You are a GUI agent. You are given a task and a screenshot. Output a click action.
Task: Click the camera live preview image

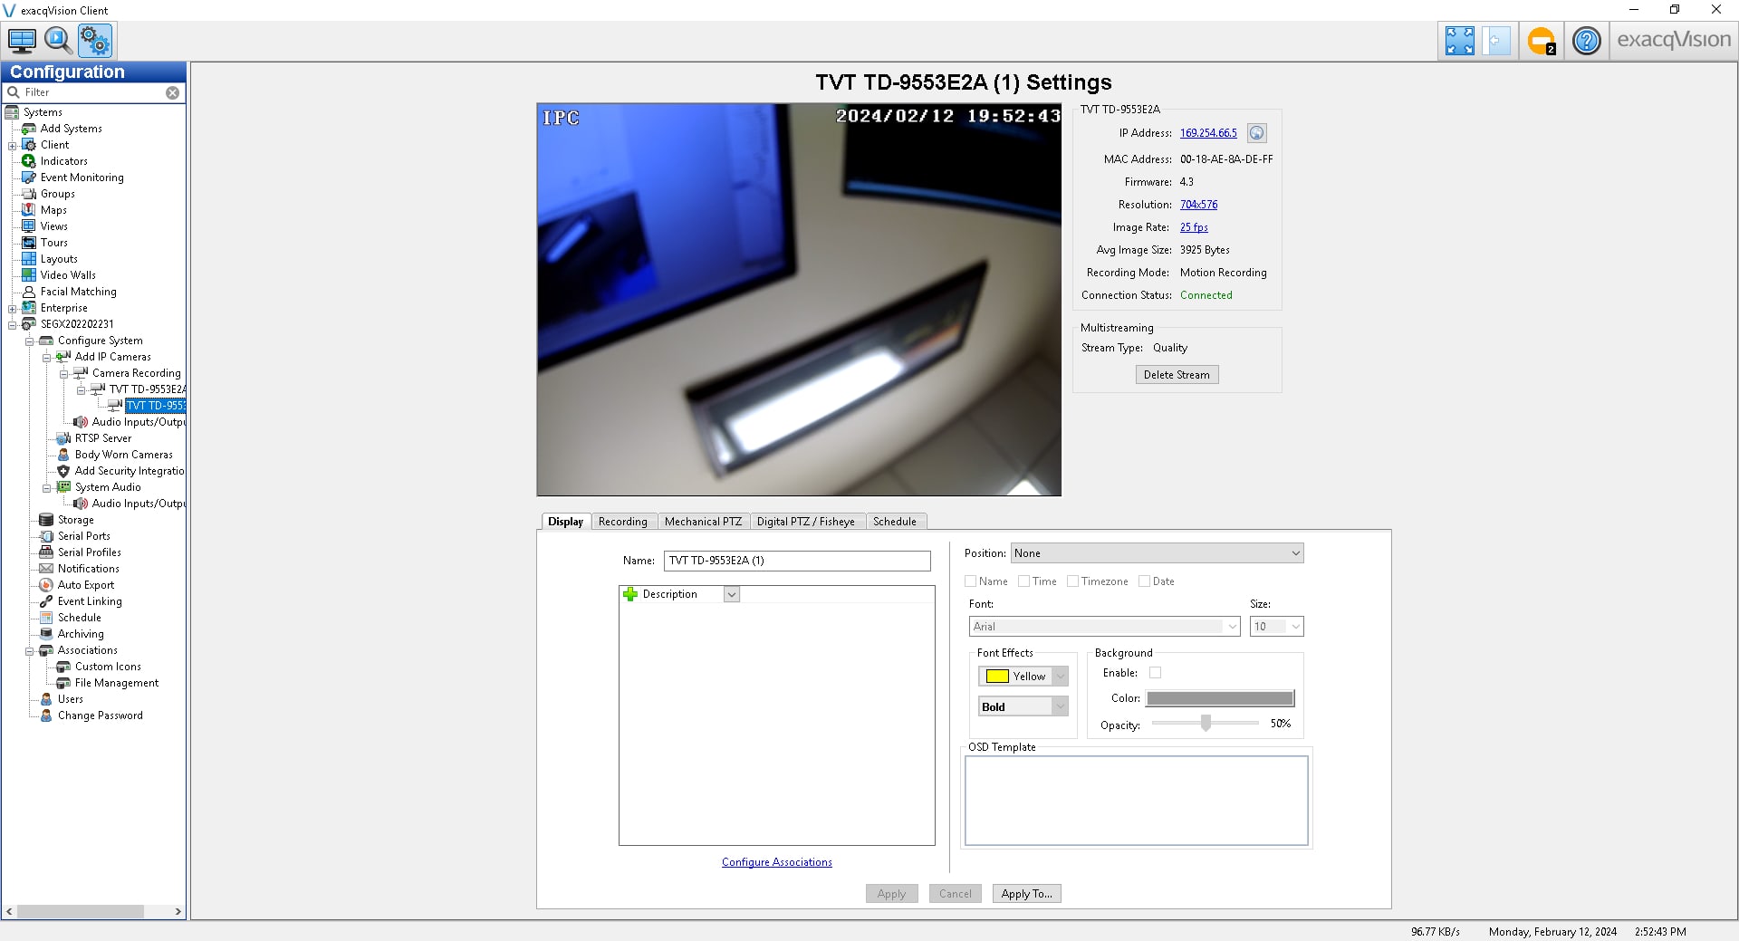pos(799,300)
